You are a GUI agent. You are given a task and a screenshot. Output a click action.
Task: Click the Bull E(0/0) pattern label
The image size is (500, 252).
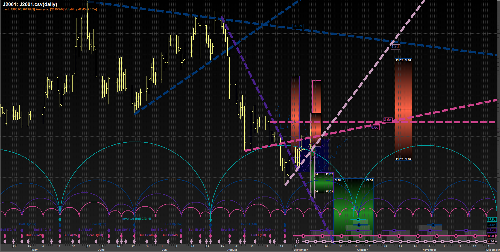point(259,235)
